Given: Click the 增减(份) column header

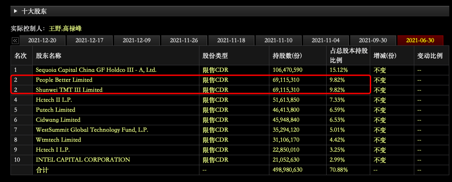Looking at the screenshot, I should (x=385, y=56).
